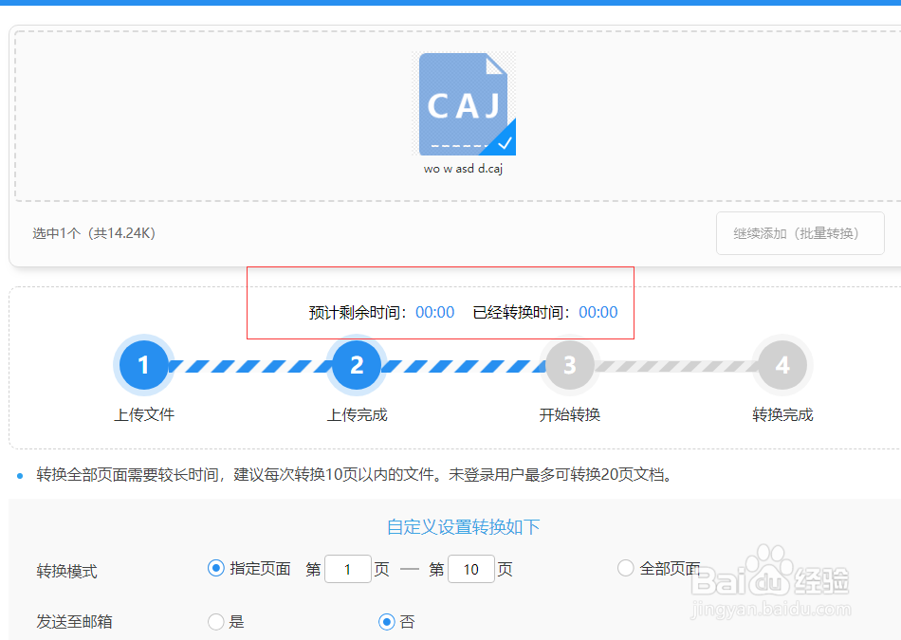Click the step 1 上传文件 circle icon
901x640 pixels.
pyautogui.click(x=143, y=364)
